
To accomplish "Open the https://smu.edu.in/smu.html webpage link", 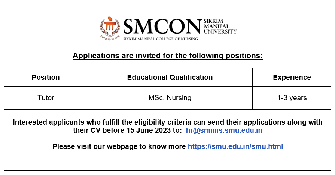I will (235, 147).
